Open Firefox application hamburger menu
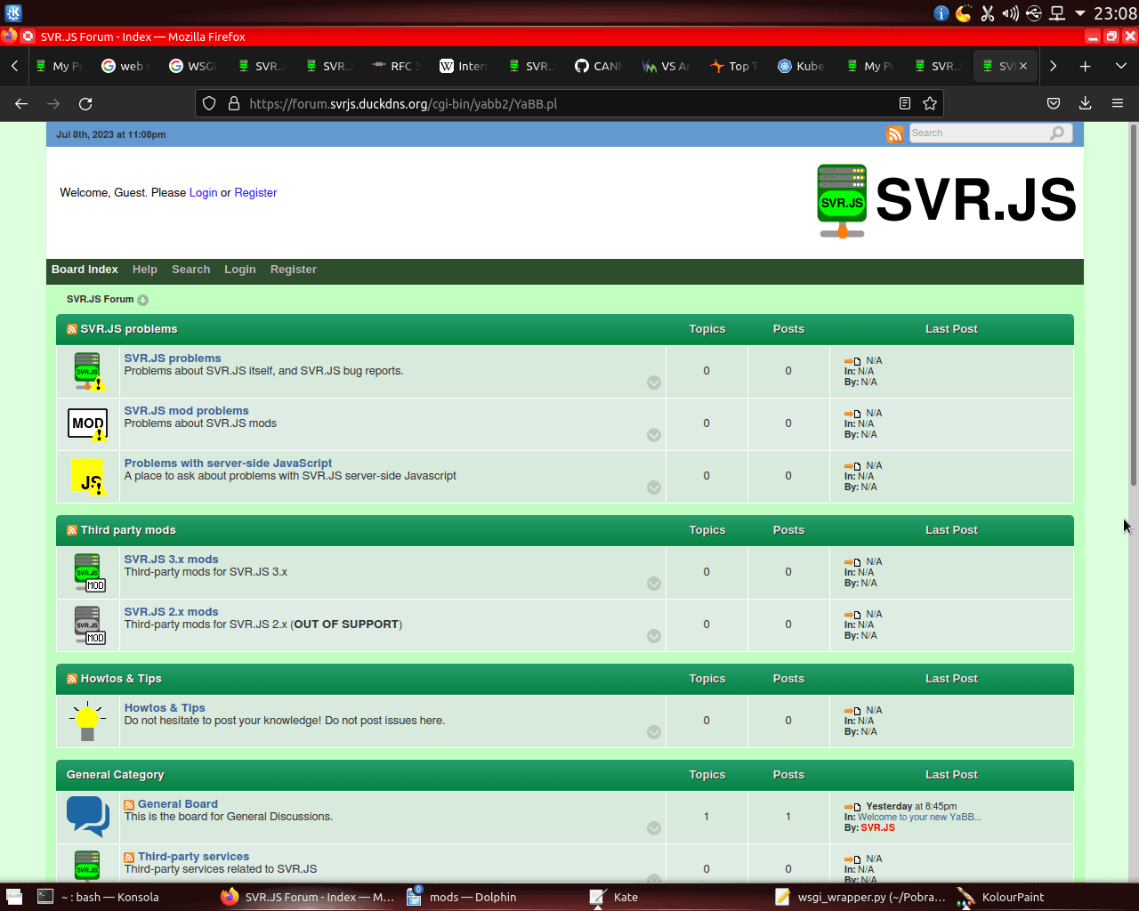The image size is (1139, 911). pyautogui.click(x=1118, y=104)
